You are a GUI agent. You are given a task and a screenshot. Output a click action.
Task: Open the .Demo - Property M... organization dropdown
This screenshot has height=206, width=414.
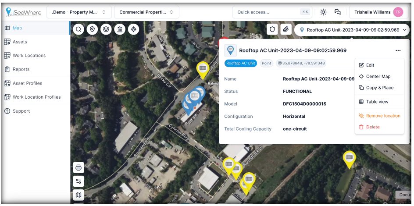(79, 12)
